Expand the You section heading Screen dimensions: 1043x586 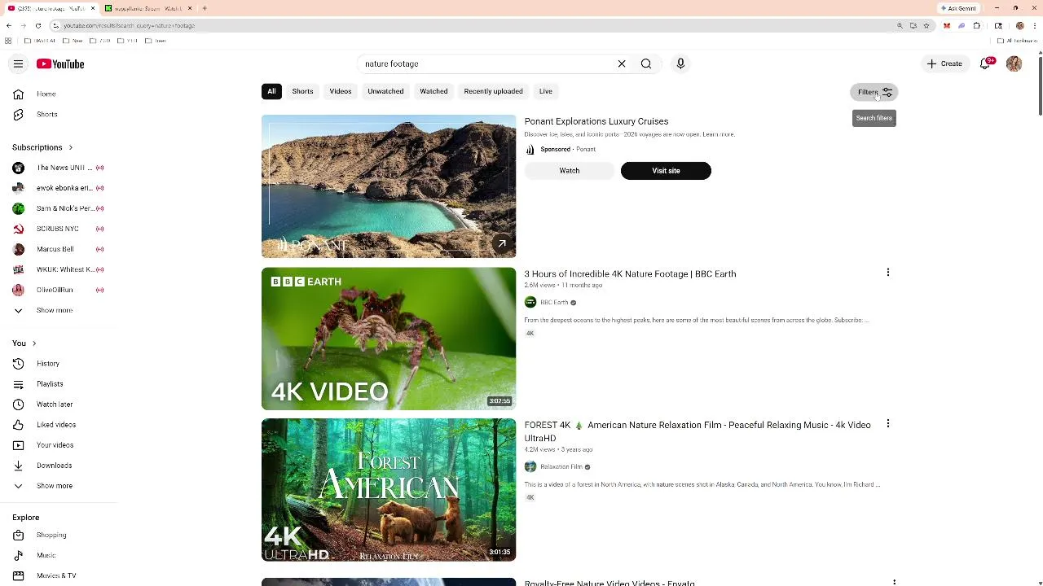click(24, 343)
